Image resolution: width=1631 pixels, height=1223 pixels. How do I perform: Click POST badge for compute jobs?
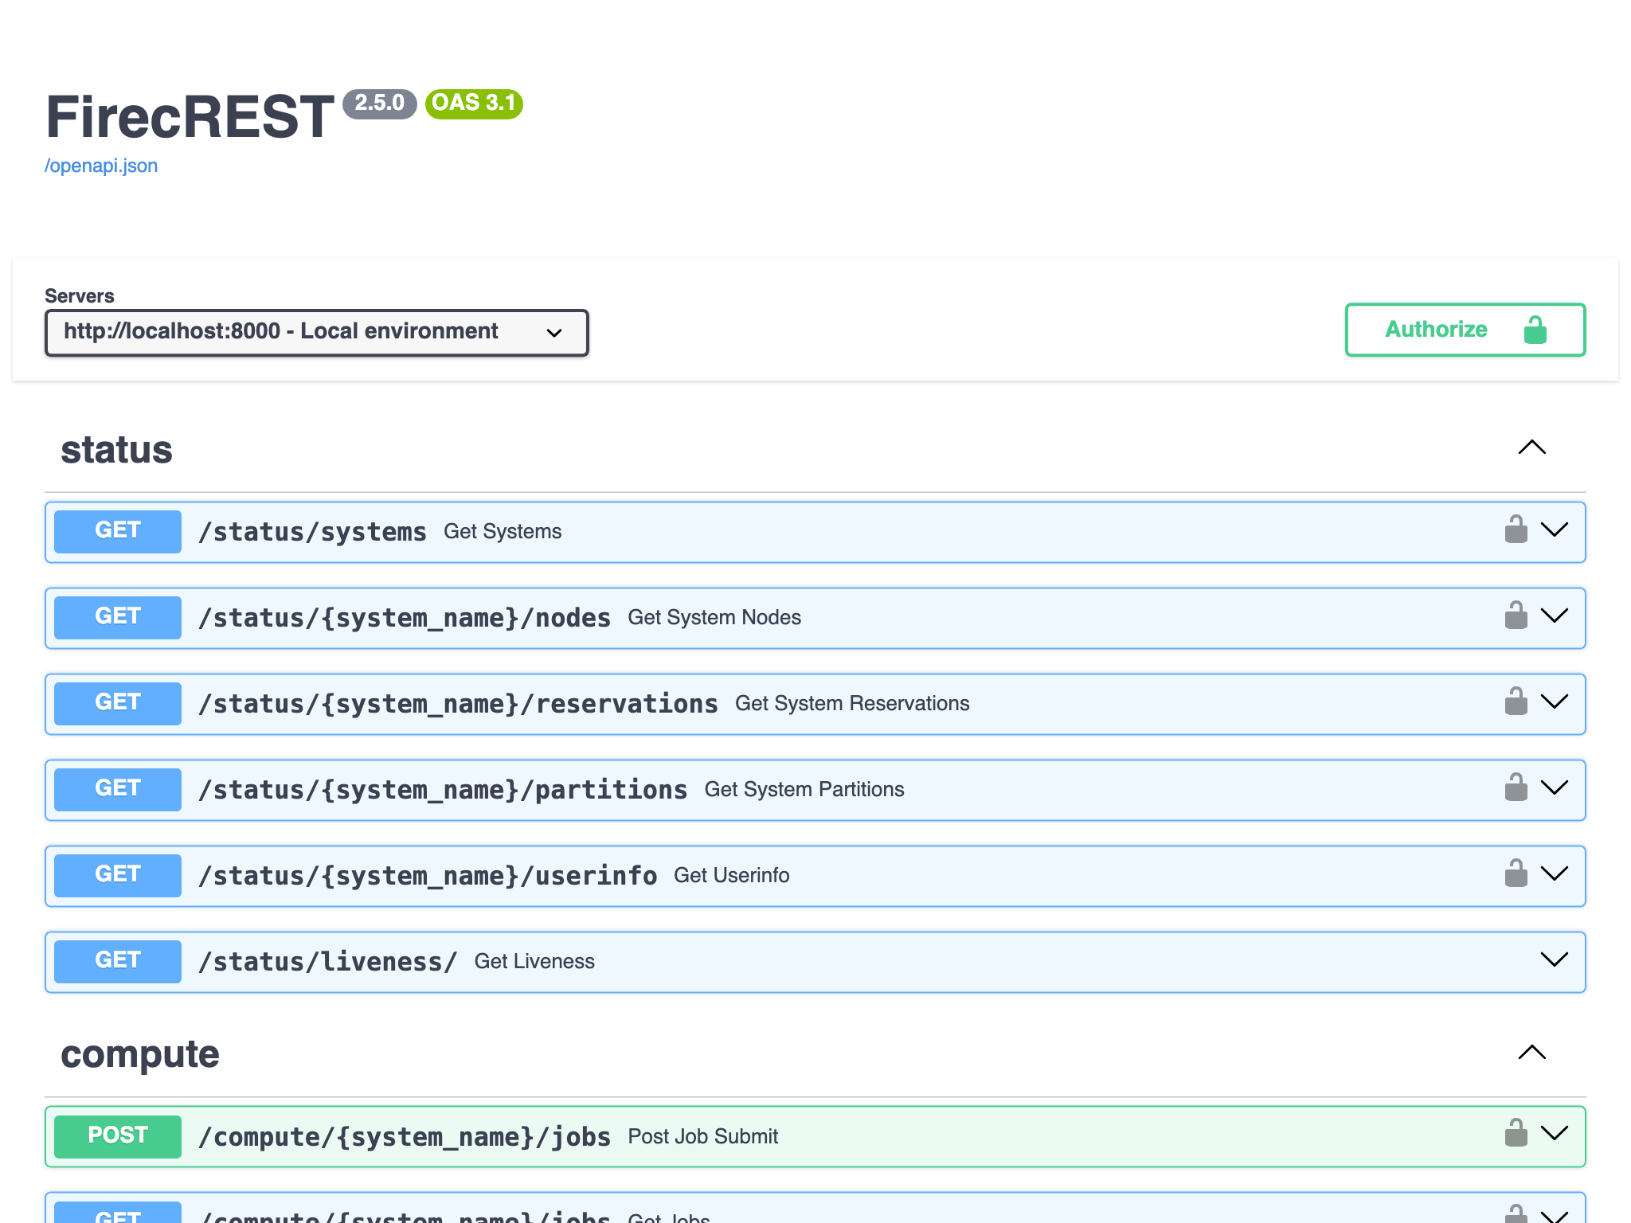click(x=118, y=1136)
